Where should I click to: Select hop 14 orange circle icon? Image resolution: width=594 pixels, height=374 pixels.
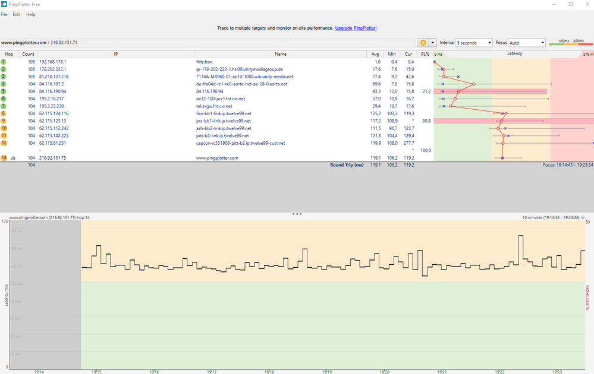click(x=4, y=158)
